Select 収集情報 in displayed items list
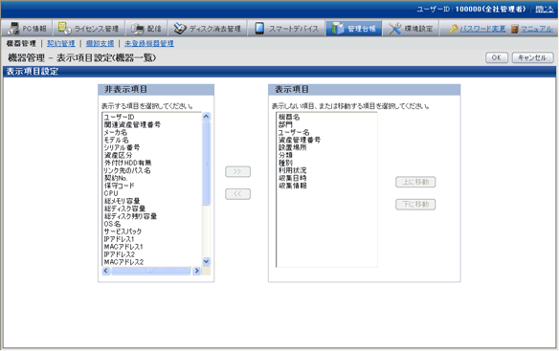The height and width of the screenshot is (351, 559). point(292,186)
